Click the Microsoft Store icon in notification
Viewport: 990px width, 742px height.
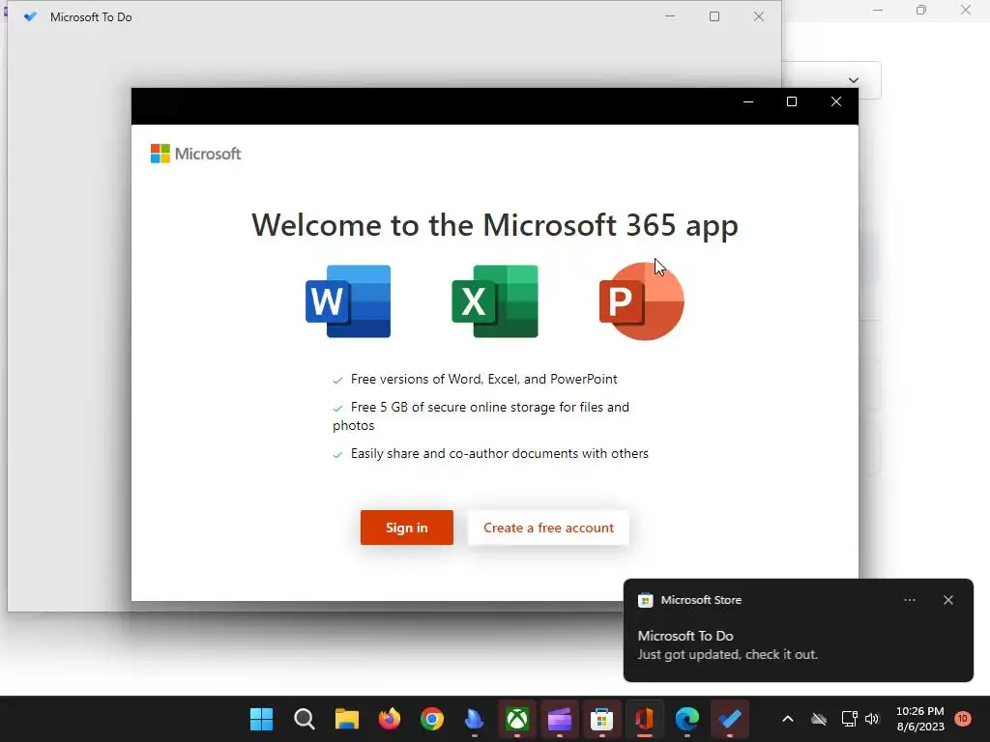click(x=645, y=600)
